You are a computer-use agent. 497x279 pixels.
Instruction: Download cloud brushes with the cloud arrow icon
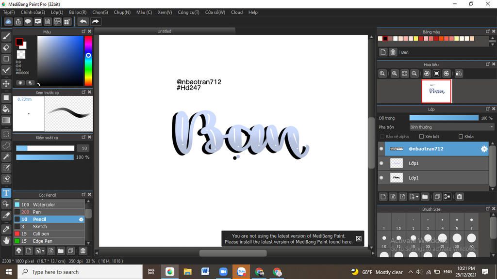[19, 251]
